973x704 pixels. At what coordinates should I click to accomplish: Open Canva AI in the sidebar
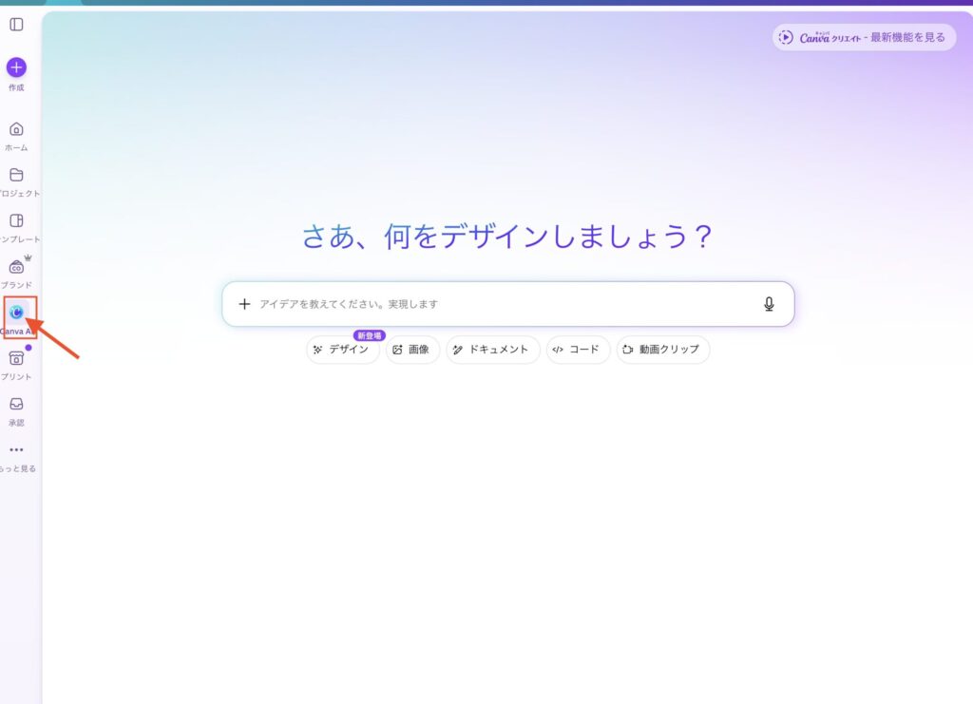tap(16, 313)
